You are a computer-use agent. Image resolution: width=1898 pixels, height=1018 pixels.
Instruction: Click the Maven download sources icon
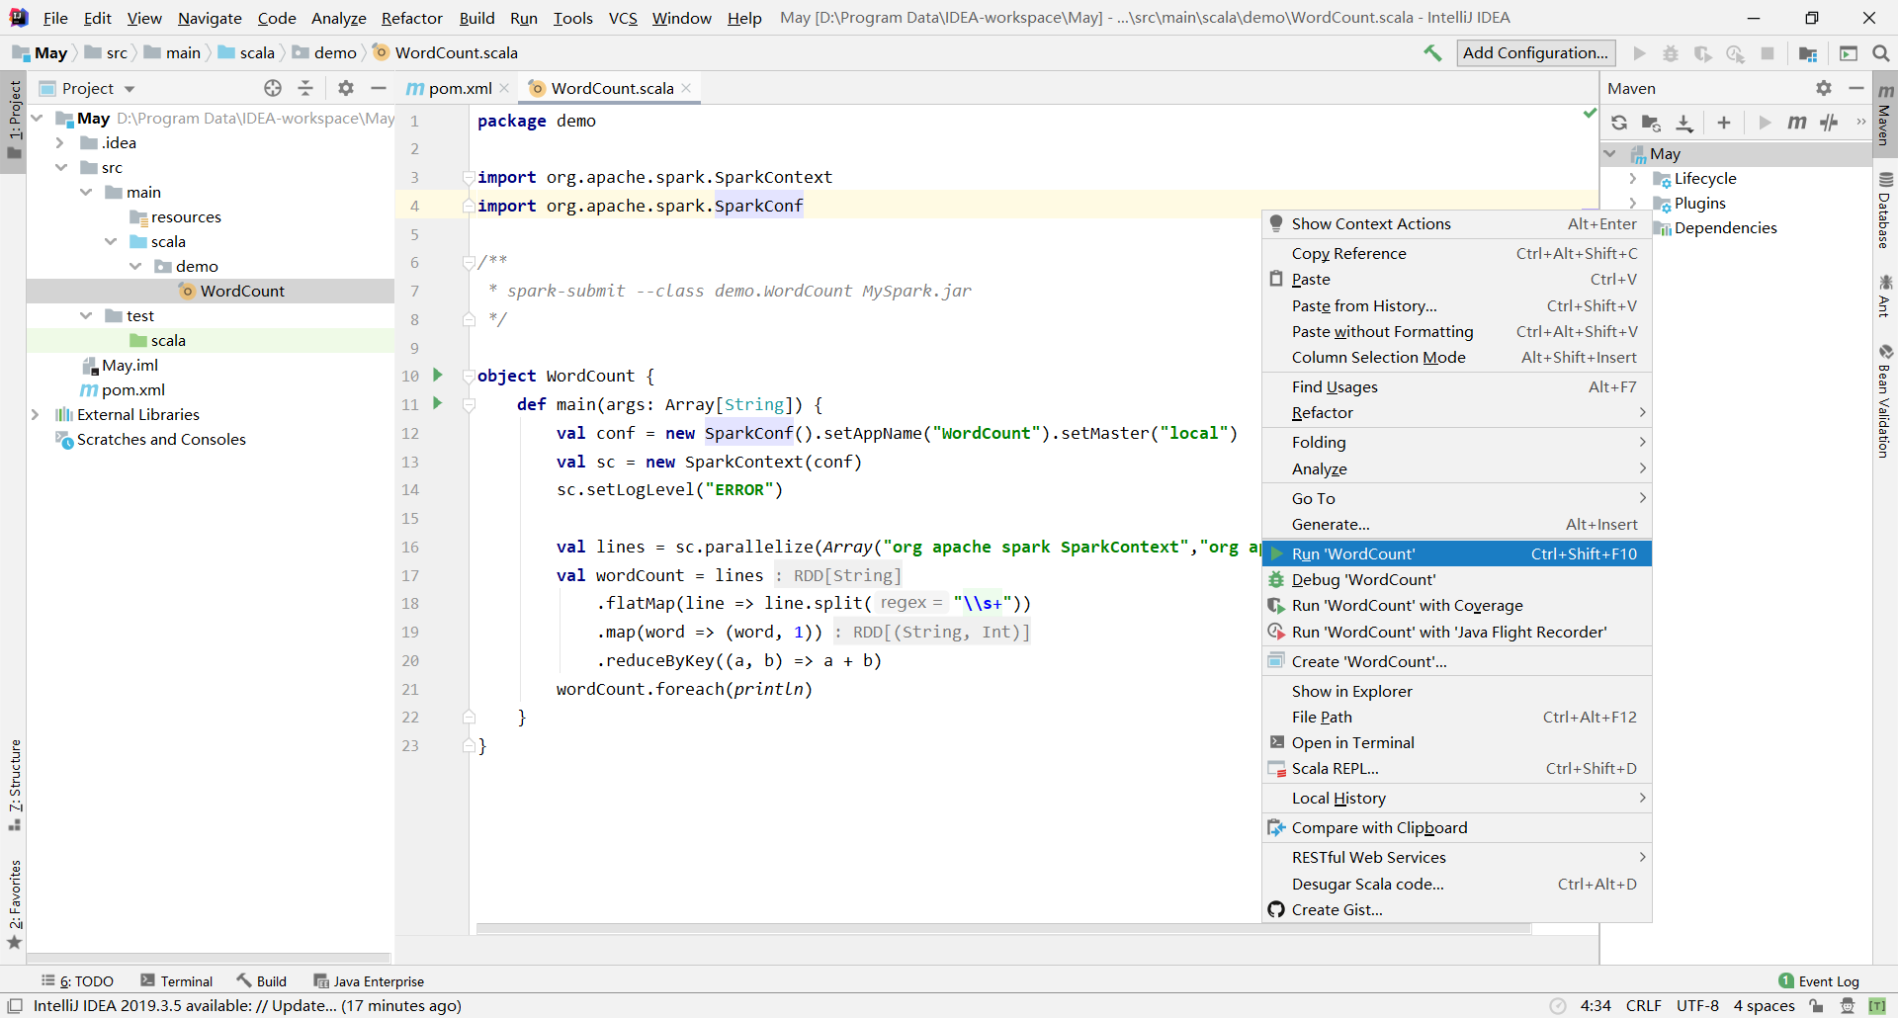pos(1684,123)
